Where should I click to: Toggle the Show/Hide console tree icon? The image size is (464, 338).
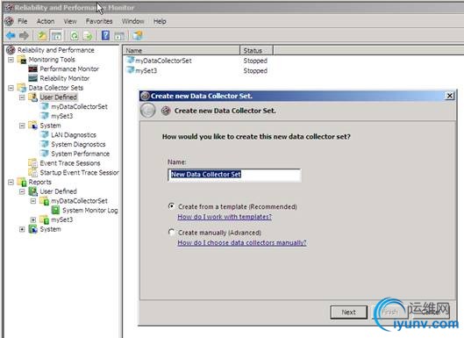[56, 36]
